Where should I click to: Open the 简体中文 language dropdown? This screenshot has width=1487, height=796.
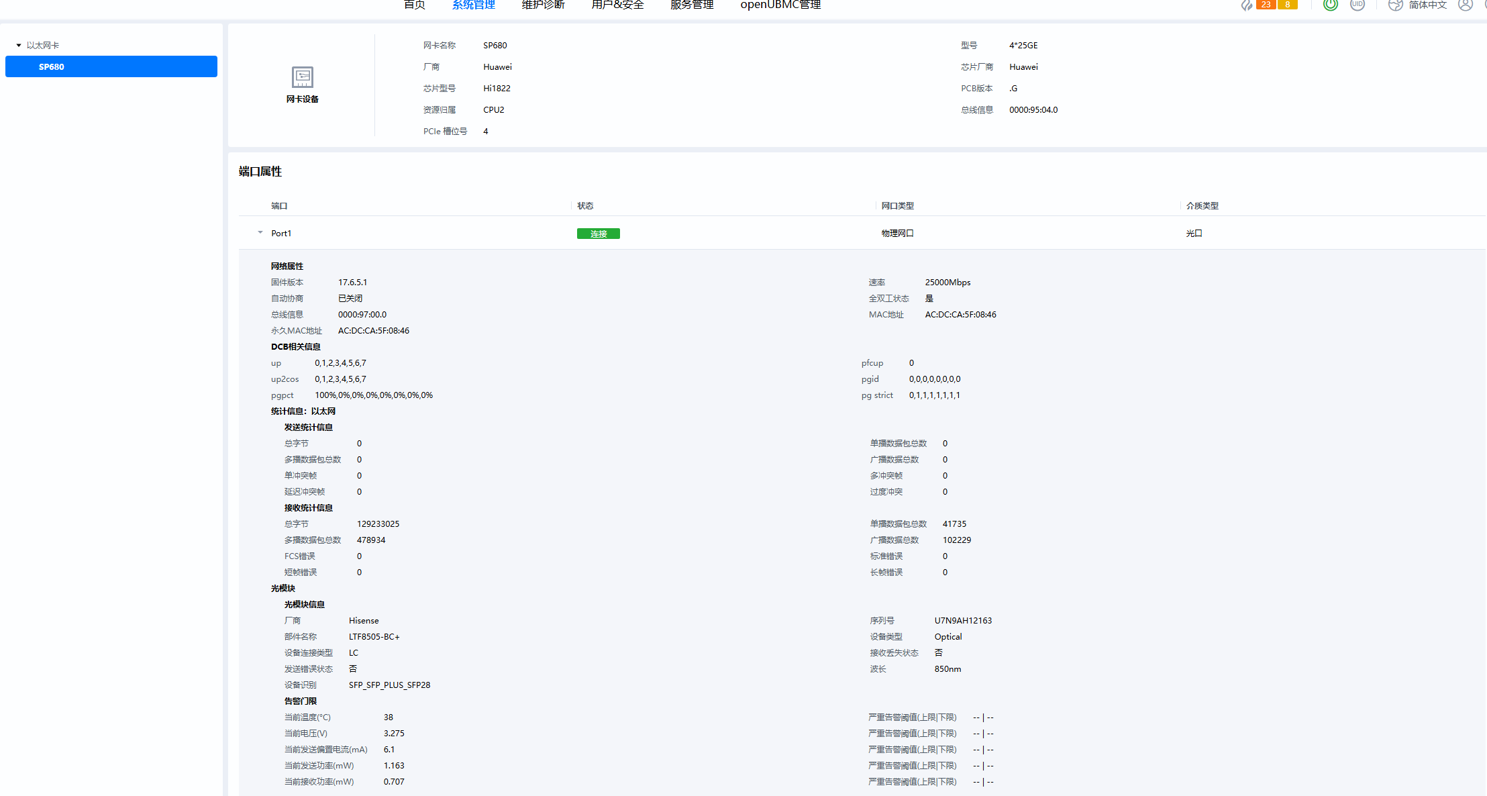tap(1427, 5)
